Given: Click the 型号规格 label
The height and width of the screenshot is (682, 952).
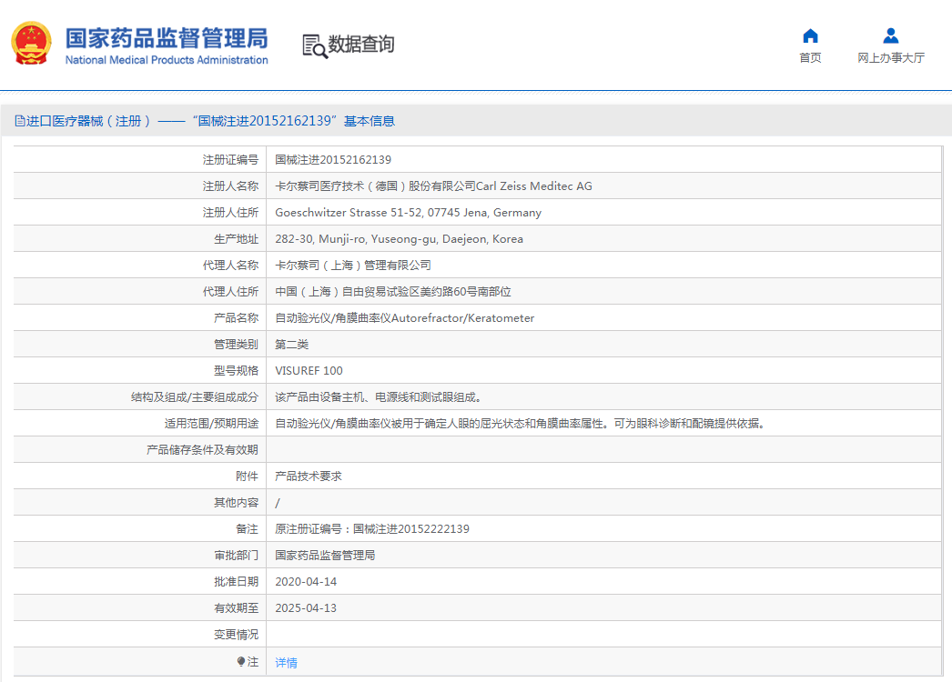Looking at the screenshot, I should pyautogui.click(x=236, y=371).
